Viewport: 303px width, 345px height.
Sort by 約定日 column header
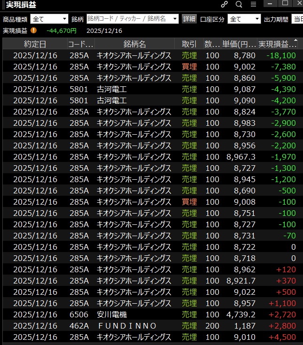tap(35, 44)
